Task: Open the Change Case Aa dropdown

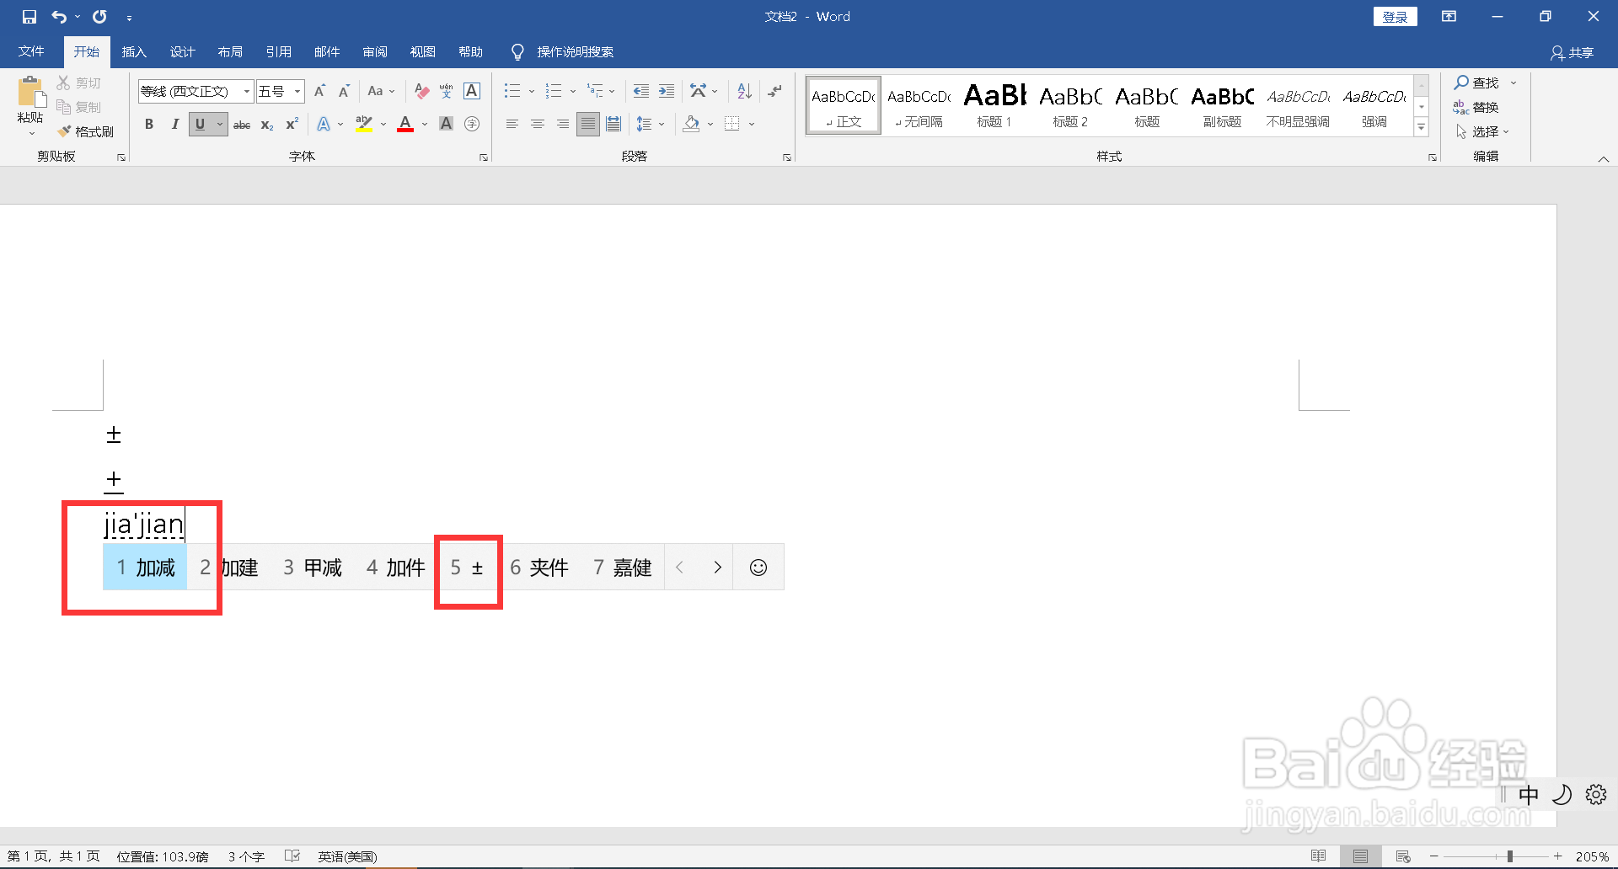Action: (381, 91)
